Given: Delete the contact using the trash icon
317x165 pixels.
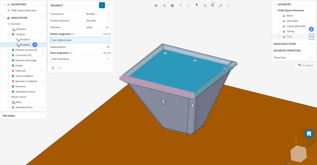Looking at the screenshot, I should point(53,68).
